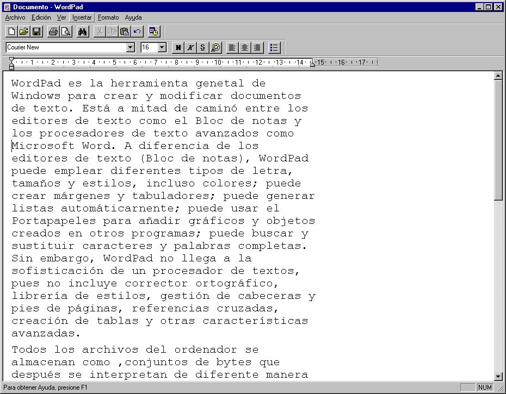The height and width of the screenshot is (394, 506).
Task: Click the NUM indicator in the status bar
Action: tap(485, 387)
